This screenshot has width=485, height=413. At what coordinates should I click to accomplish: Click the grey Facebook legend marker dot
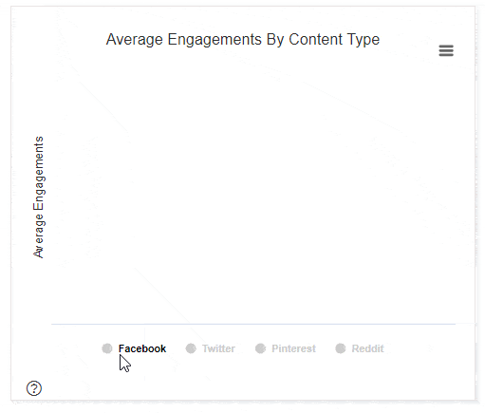107,348
